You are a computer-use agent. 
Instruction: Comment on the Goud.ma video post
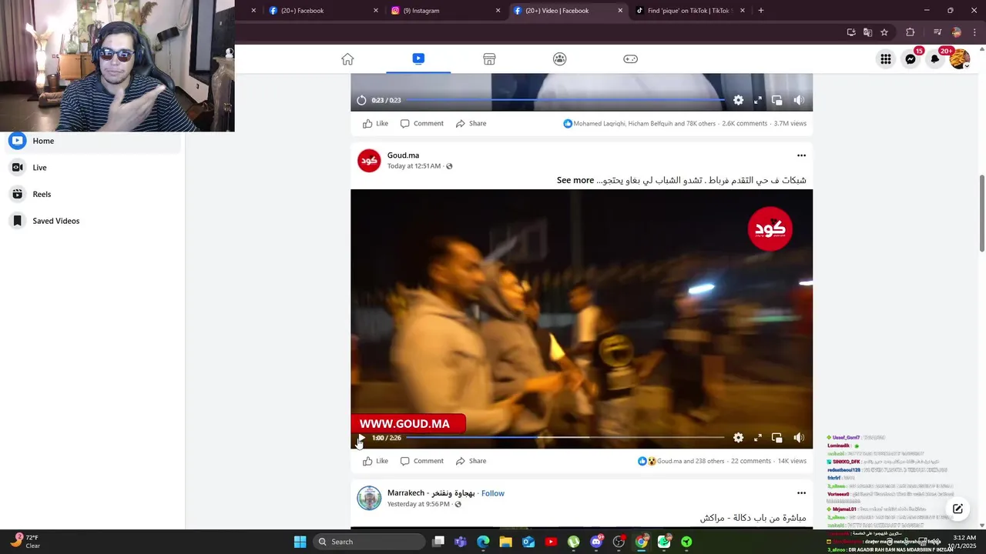click(421, 461)
